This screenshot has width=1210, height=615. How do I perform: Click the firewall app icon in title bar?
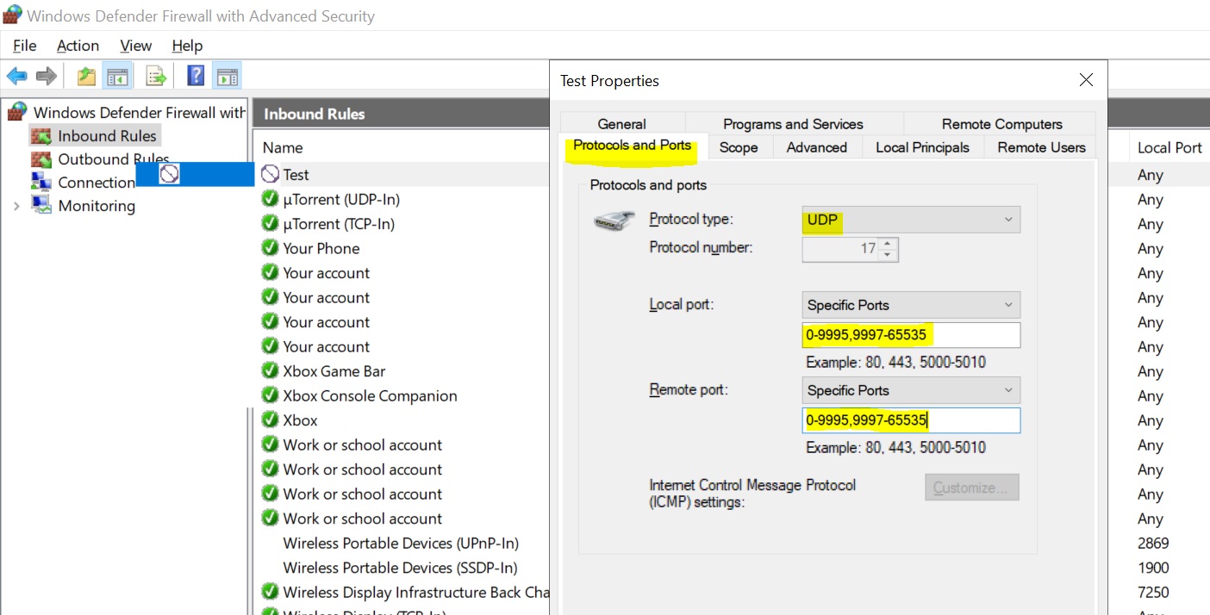point(12,15)
